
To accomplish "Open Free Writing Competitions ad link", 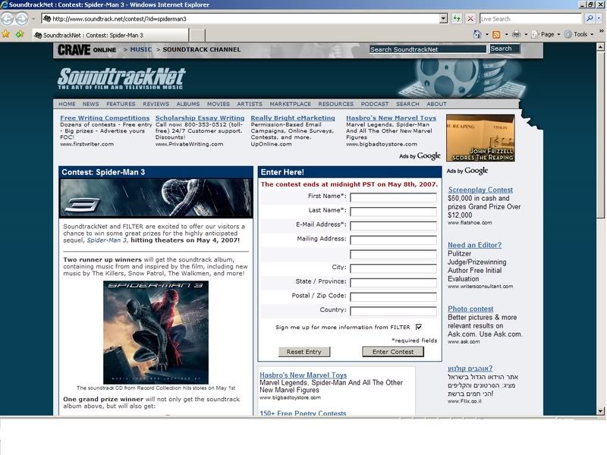I will 105,118.
